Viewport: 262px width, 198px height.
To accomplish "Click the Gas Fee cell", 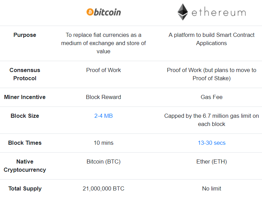I will 211,97.
